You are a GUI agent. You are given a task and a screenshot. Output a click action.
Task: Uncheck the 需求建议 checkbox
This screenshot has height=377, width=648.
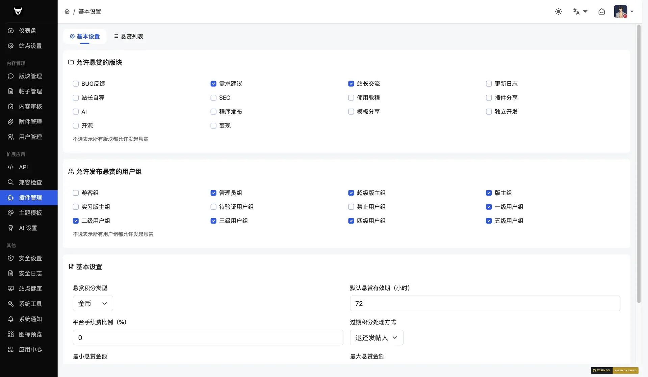tap(213, 84)
